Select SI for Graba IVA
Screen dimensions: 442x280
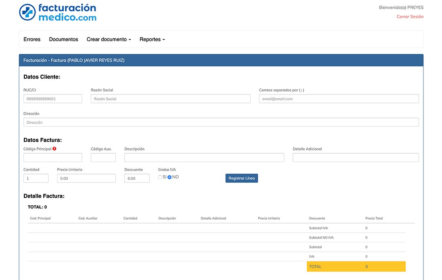160,177
